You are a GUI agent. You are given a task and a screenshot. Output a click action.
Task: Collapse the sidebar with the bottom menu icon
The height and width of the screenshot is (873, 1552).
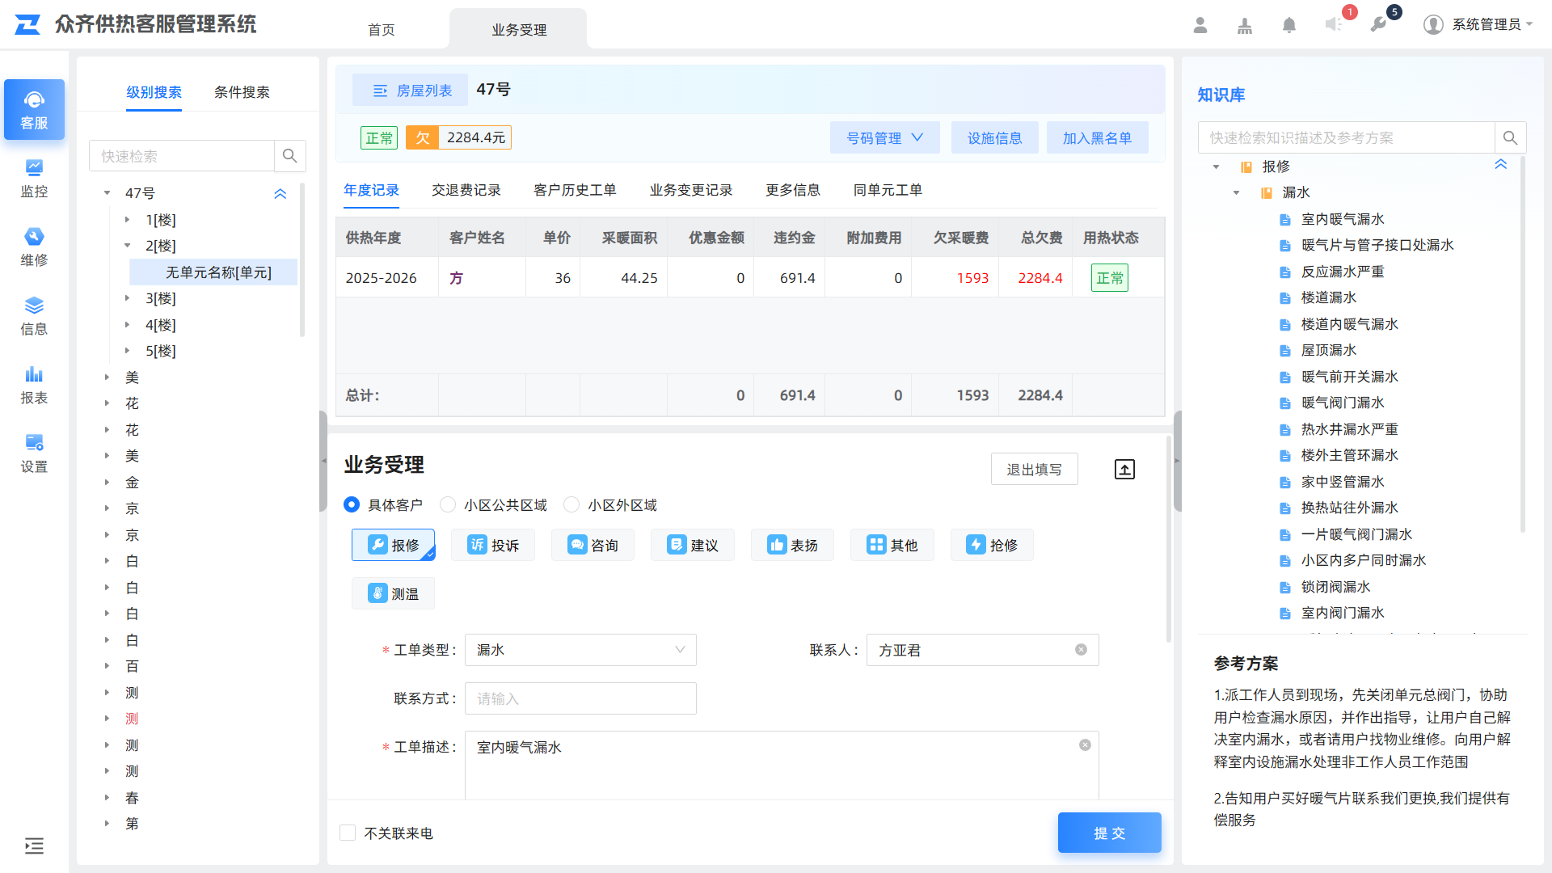click(x=34, y=846)
